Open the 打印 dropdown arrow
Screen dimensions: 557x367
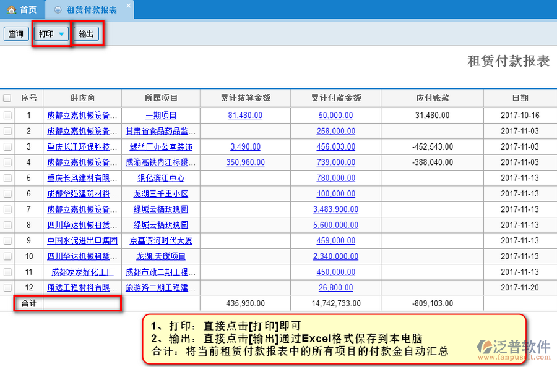click(61, 34)
